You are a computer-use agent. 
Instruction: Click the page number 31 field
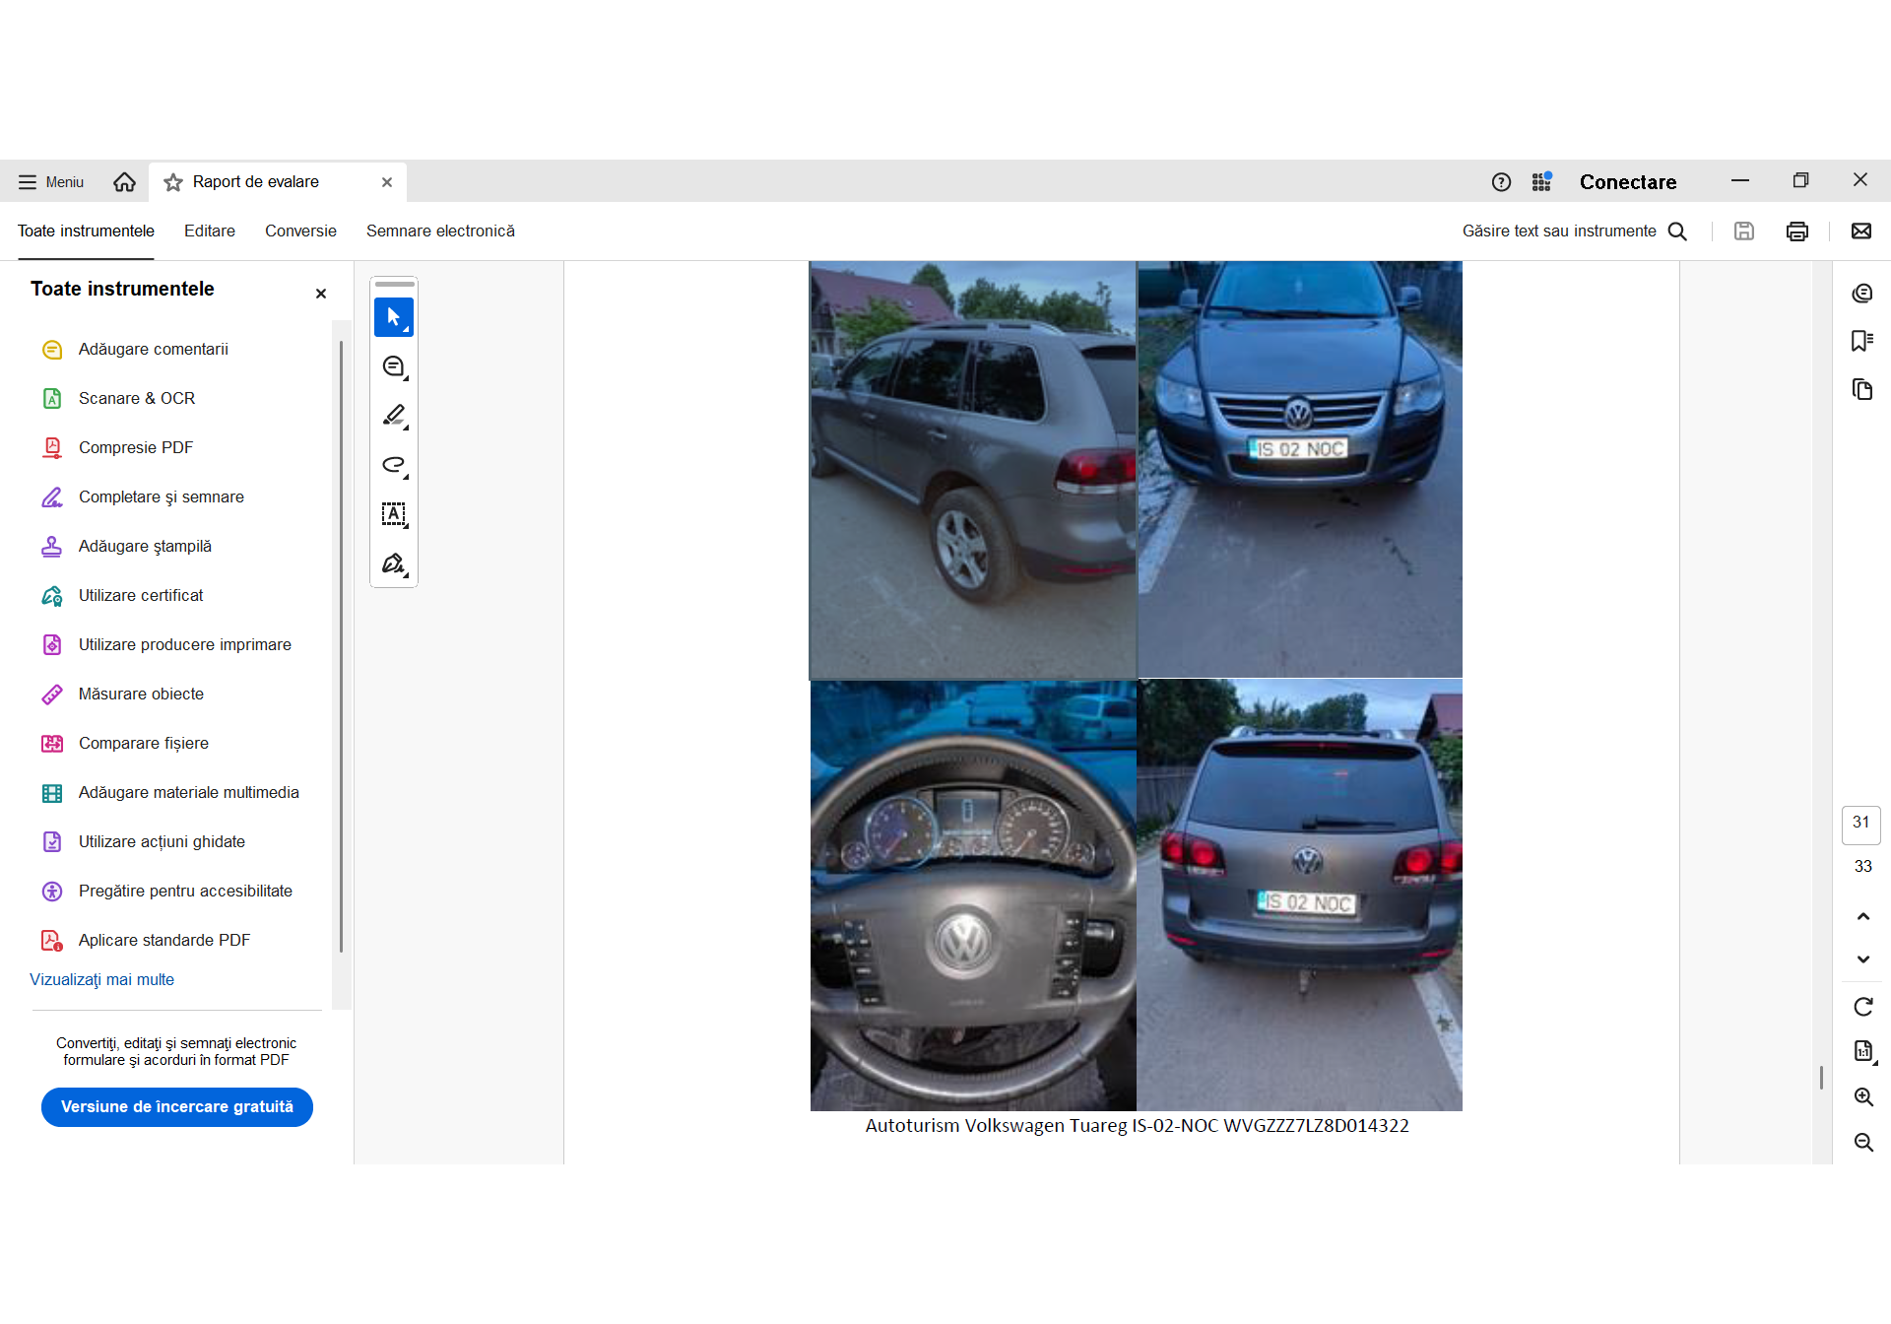[x=1860, y=824]
